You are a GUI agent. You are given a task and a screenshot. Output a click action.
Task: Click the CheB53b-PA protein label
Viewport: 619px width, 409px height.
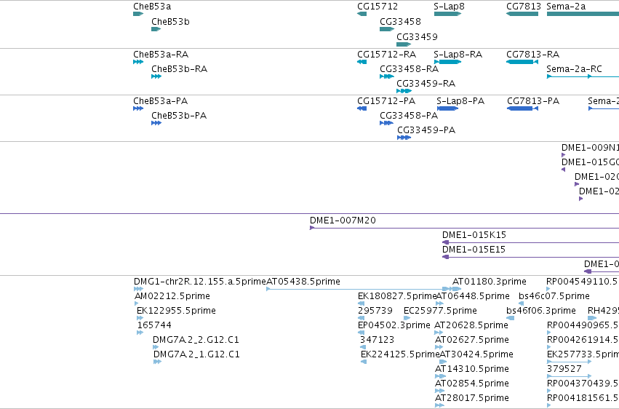[x=179, y=116]
